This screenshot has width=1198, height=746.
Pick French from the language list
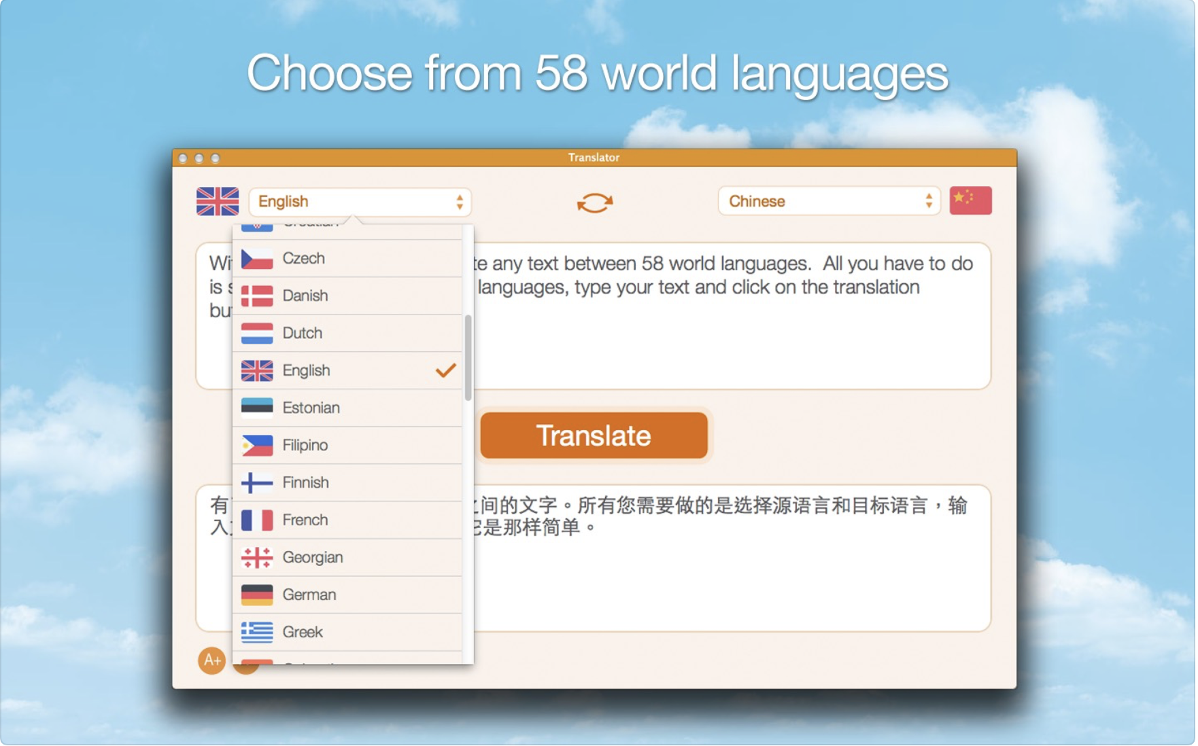pos(305,520)
